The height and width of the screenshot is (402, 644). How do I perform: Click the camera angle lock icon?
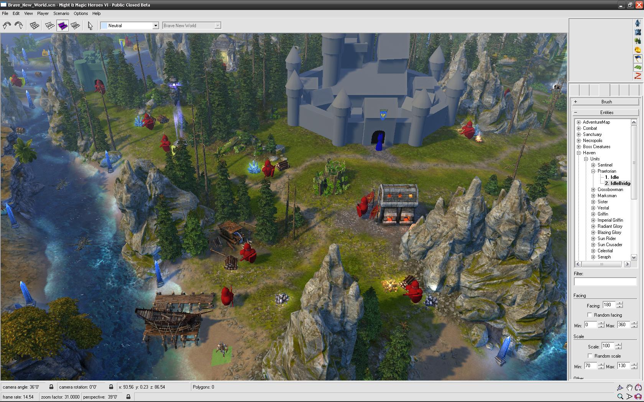(51, 387)
